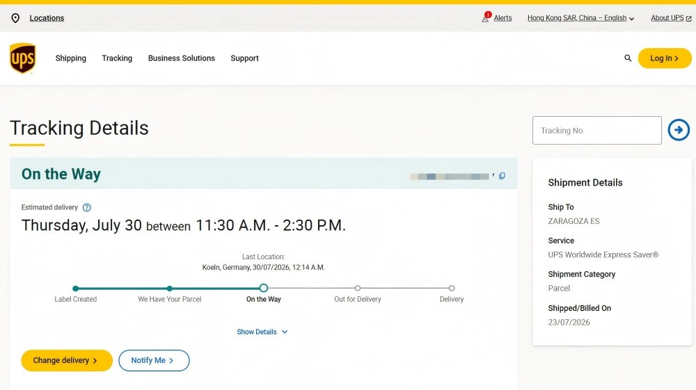Open the Alerts warning icon

tap(486, 17)
